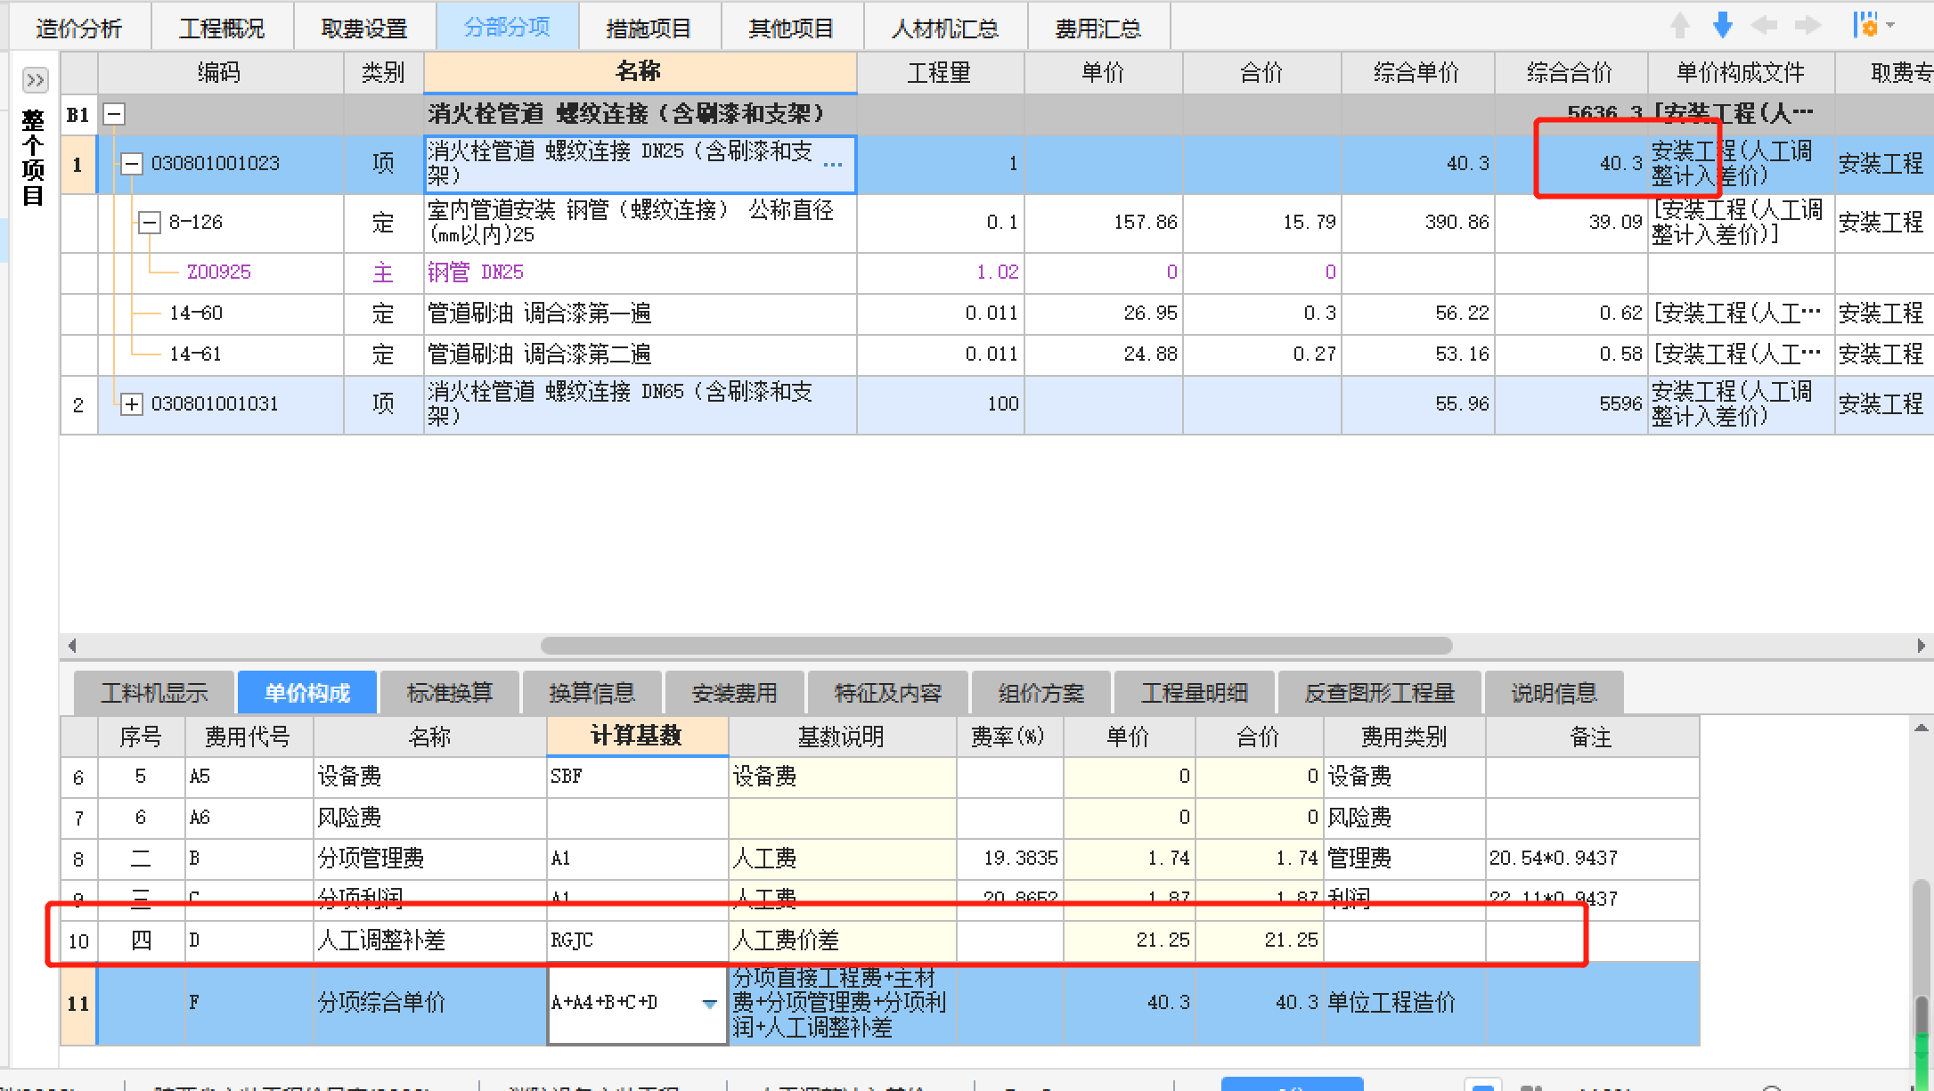Open the A+A4+B+C+D formula dropdown
1934x1091 pixels.
(x=709, y=1004)
